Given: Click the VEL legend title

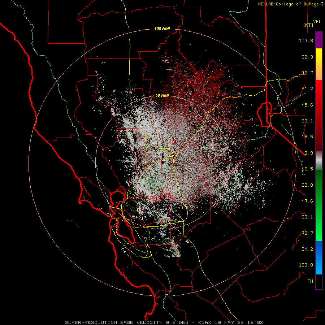Looking at the screenshot, I should point(317,22).
